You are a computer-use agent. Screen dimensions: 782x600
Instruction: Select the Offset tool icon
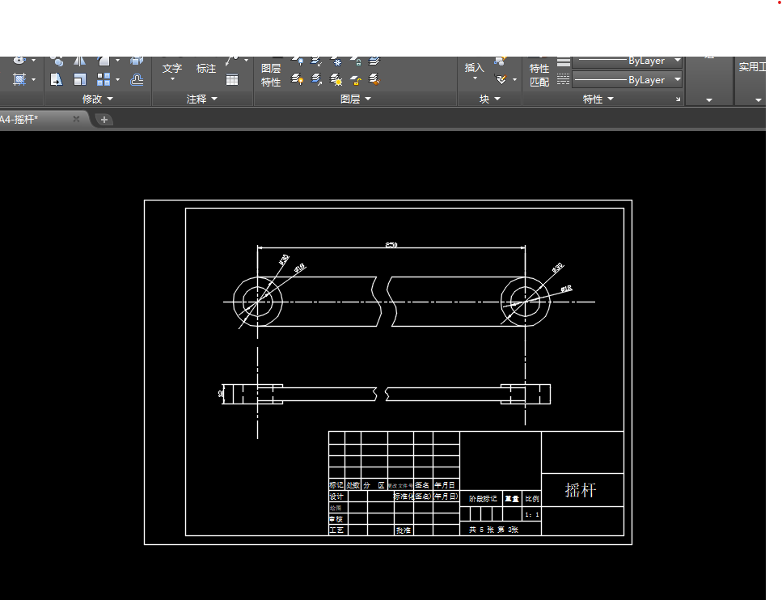click(137, 79)
